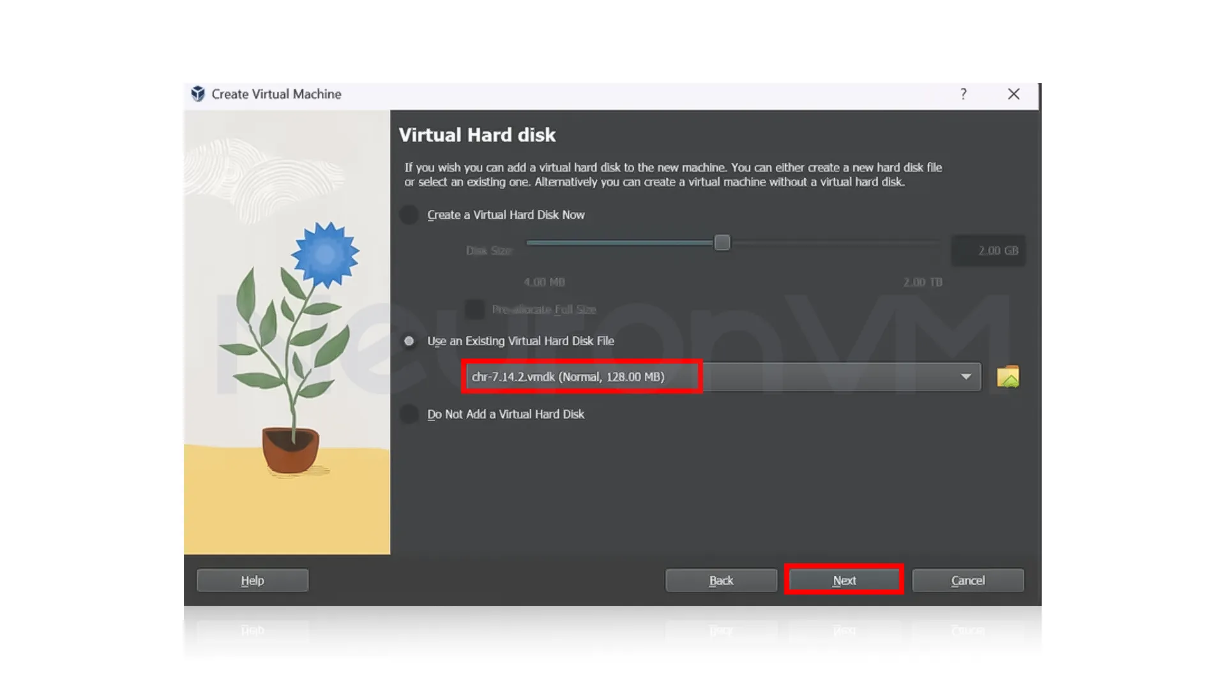Click the Disk Size slider handle

tap(722, 243)
